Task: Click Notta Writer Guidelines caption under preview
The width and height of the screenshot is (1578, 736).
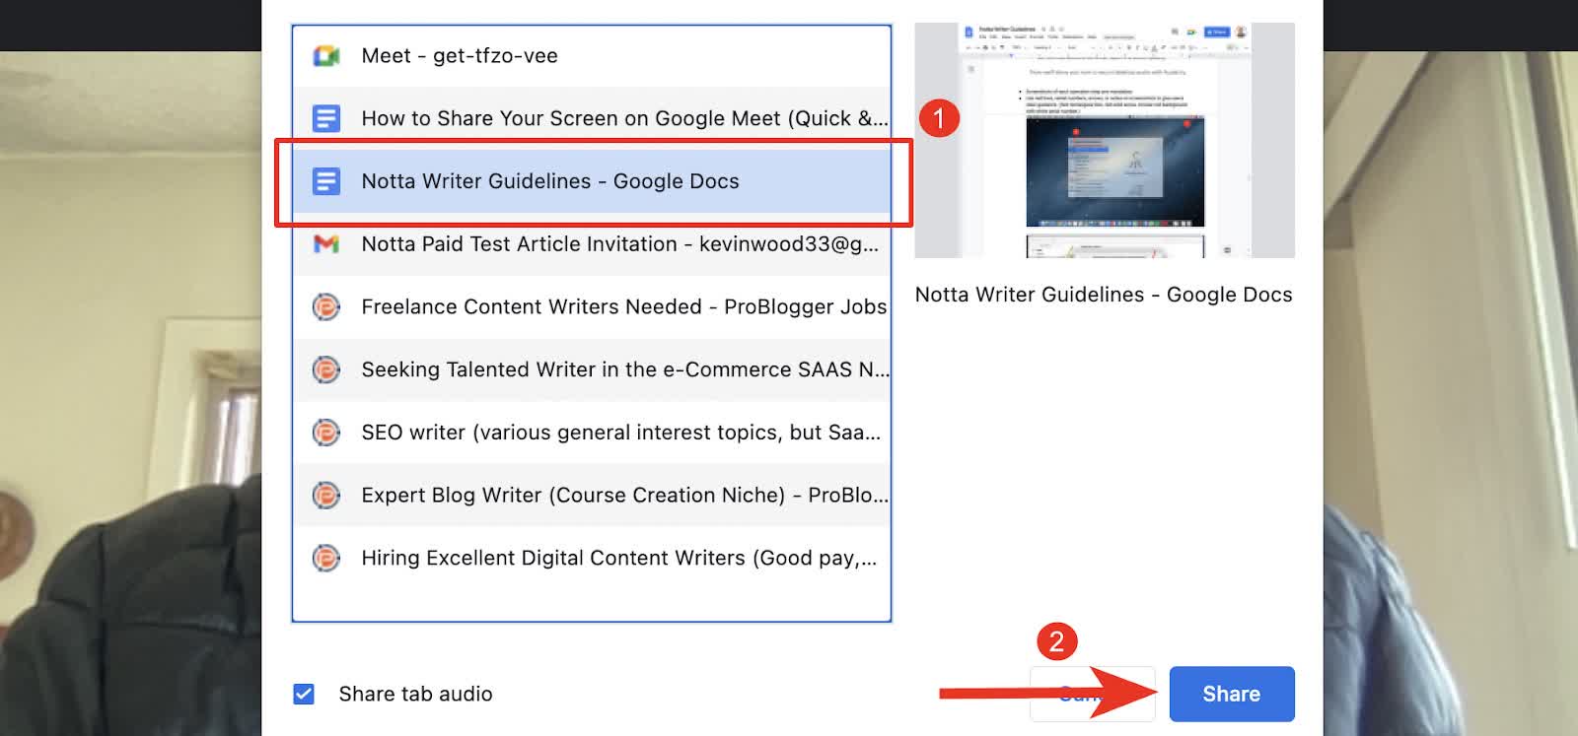Action: [x=1104, y=295]
